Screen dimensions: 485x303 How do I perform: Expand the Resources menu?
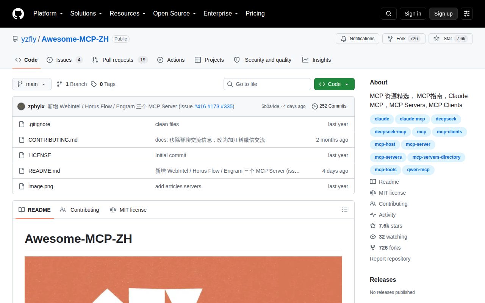click(128, 14)
